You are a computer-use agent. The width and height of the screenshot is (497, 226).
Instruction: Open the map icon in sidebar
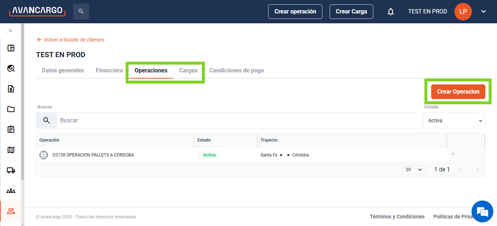click(x=11, y=150)
